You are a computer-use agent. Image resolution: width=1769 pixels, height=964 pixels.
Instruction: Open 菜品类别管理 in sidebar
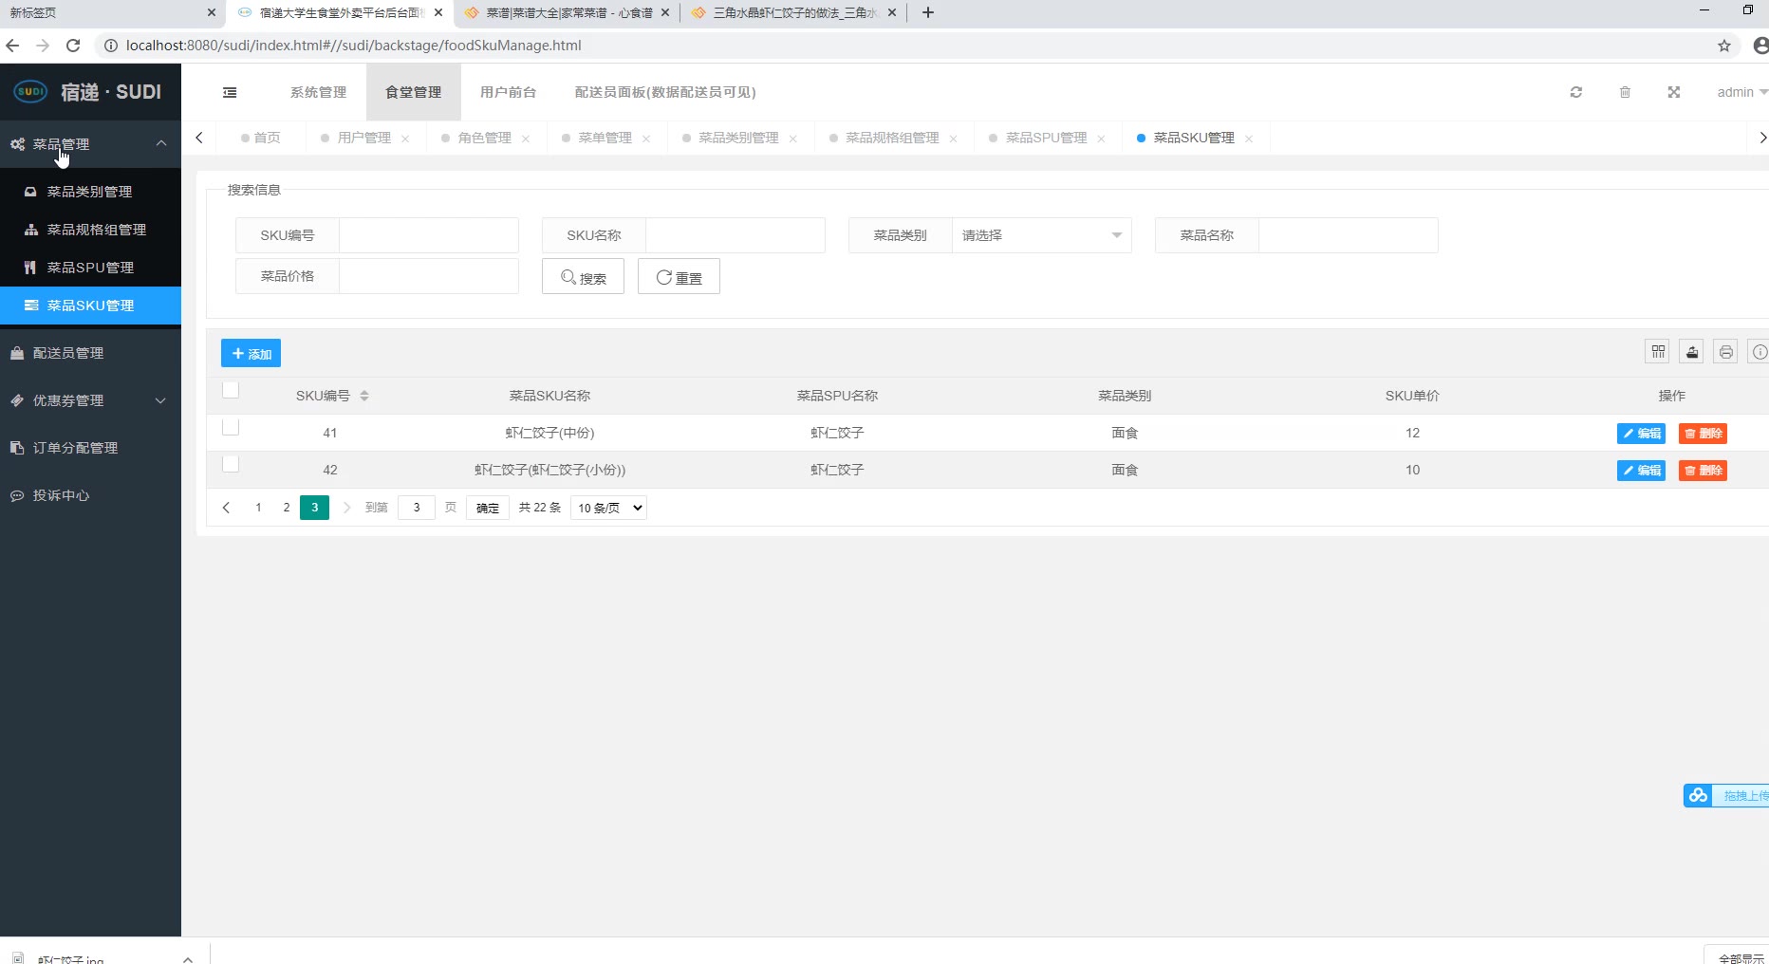90,192
